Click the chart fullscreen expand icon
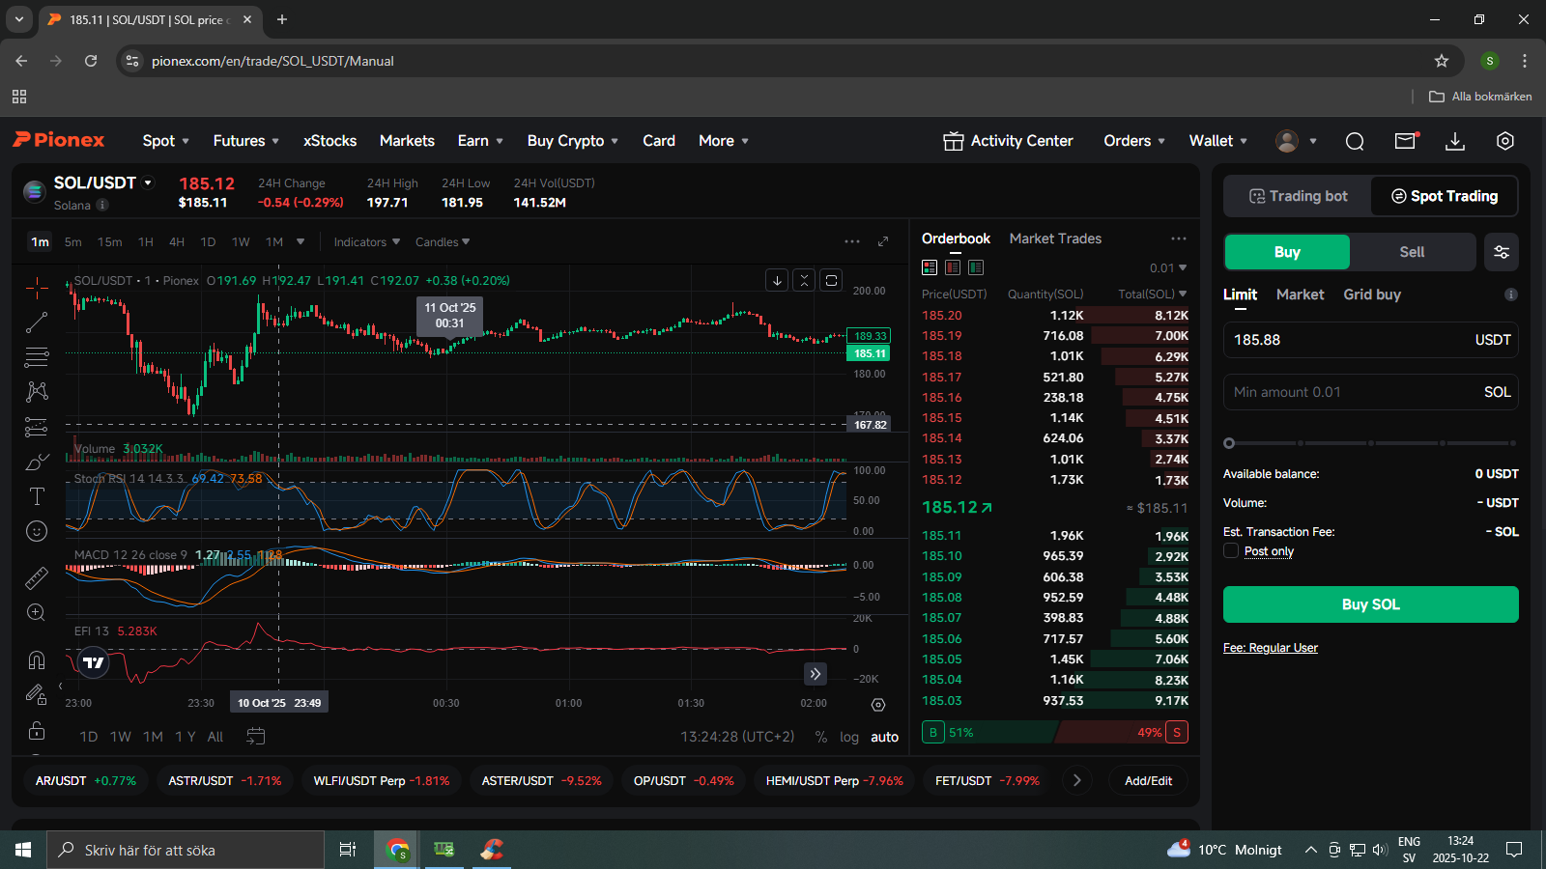Viewport: 1546px width, 869px height. click(882, 241)
